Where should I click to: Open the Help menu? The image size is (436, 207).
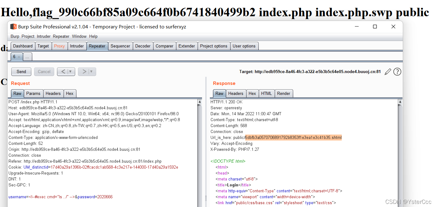point(93,36)
